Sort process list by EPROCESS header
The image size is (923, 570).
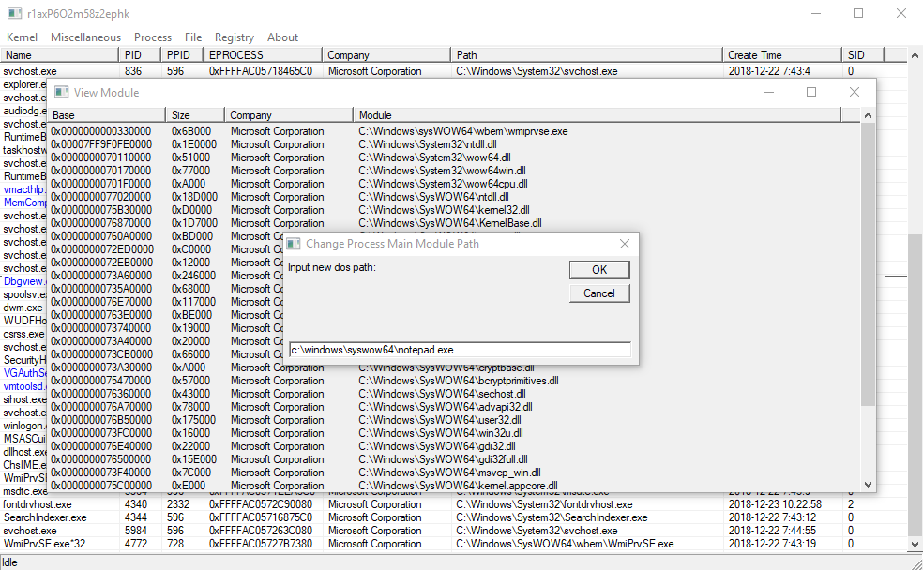tap(263, 54)
